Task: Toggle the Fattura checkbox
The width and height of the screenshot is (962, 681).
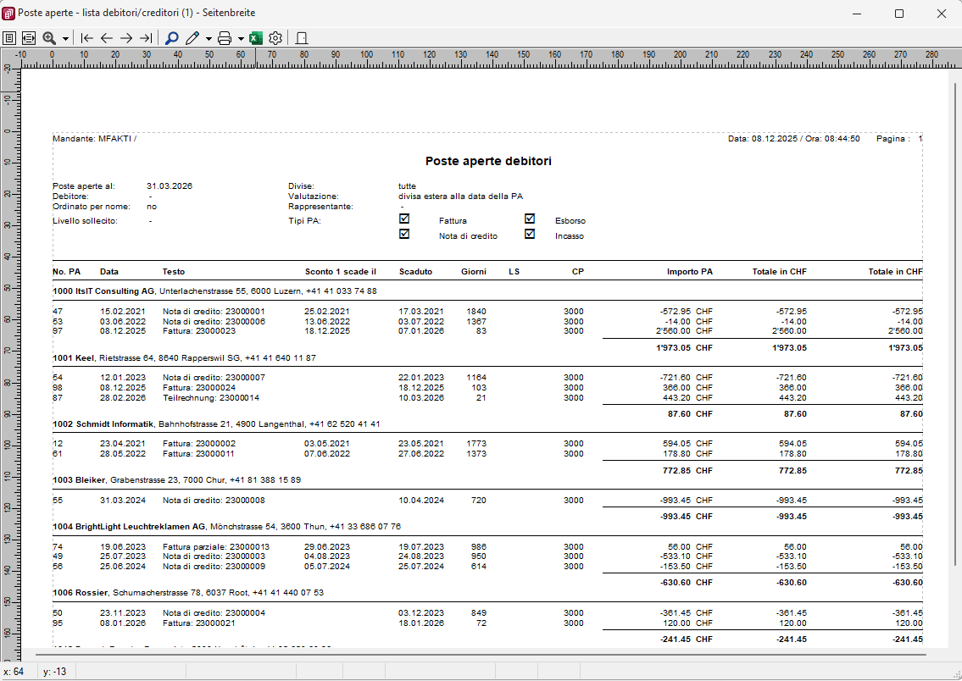Action: [404, 219]
